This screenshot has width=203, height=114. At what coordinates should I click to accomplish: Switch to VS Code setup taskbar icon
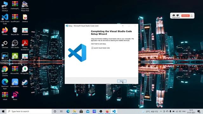pos(114,111)
